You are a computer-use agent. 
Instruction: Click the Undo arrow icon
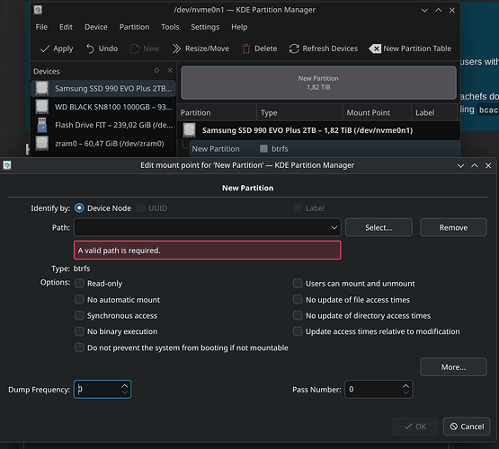click(90, 48)
